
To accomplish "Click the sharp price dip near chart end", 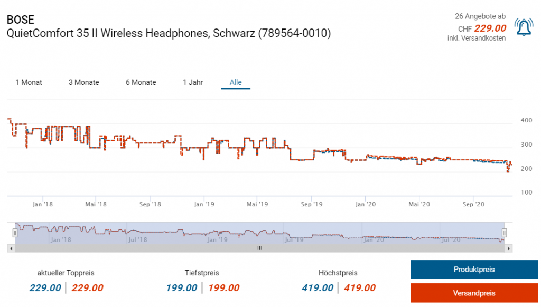I will (508, 170).
